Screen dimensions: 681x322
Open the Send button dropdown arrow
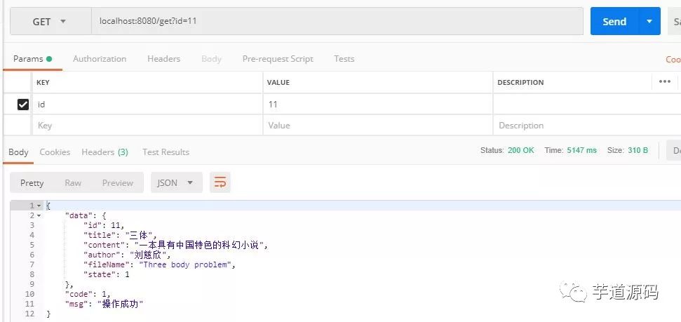[649, 21]
